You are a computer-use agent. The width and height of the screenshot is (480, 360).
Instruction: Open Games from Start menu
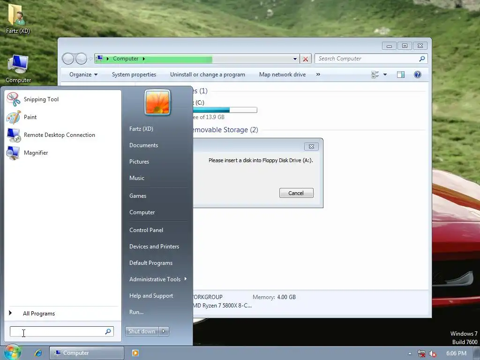tap(138, 195)
